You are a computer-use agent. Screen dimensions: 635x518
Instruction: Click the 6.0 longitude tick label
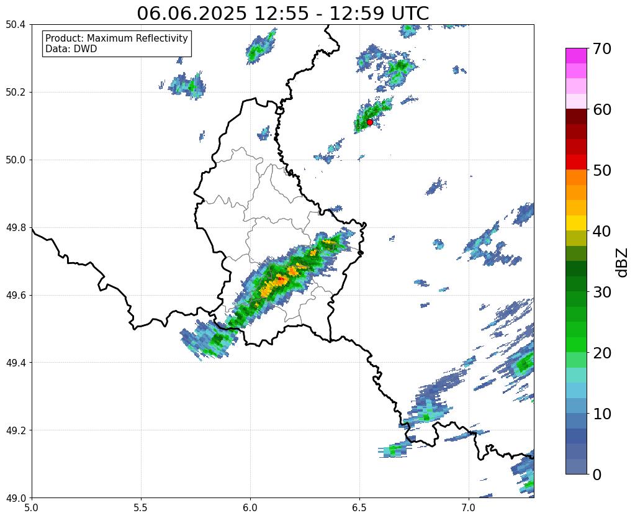tap(250, 508)
